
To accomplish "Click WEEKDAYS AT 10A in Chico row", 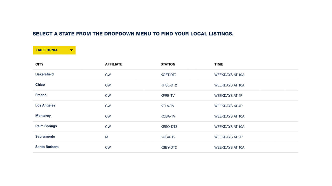I will pos(229,85).
